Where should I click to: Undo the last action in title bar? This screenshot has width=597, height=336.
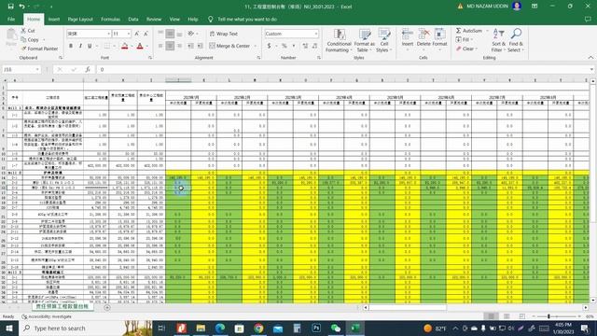point(22,7)
